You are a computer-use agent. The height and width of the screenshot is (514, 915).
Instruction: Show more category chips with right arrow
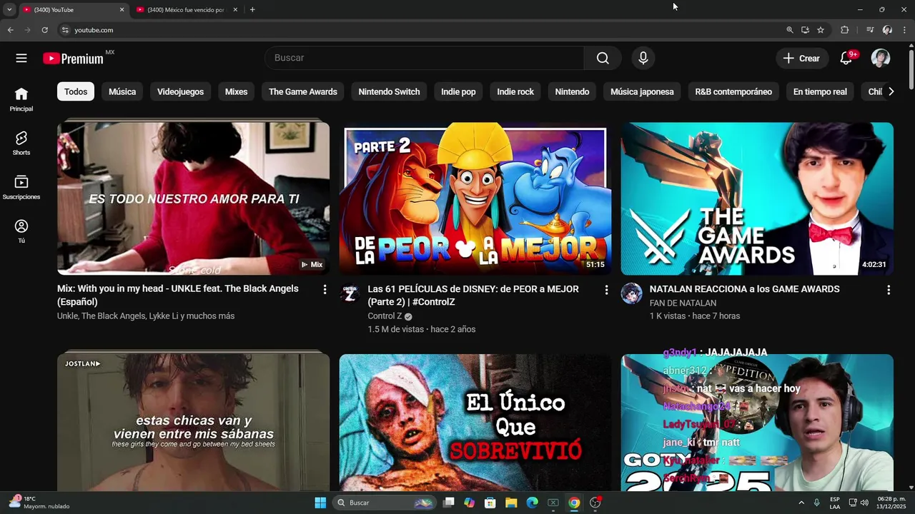[891, 91]
